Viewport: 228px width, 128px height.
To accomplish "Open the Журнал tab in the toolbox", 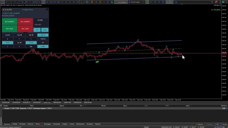I will (x=98, y=124).
